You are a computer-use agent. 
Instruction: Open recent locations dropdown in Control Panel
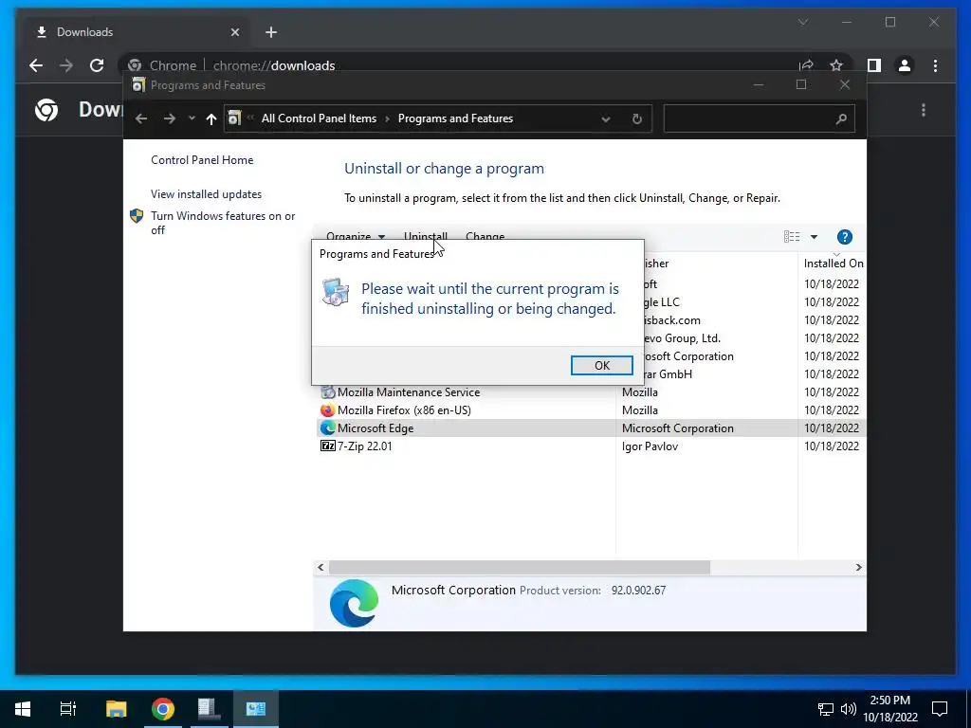[192, 118]
